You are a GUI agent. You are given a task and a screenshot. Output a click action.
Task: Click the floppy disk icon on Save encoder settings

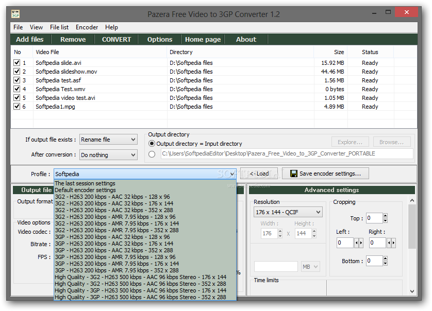click(294, 174)
